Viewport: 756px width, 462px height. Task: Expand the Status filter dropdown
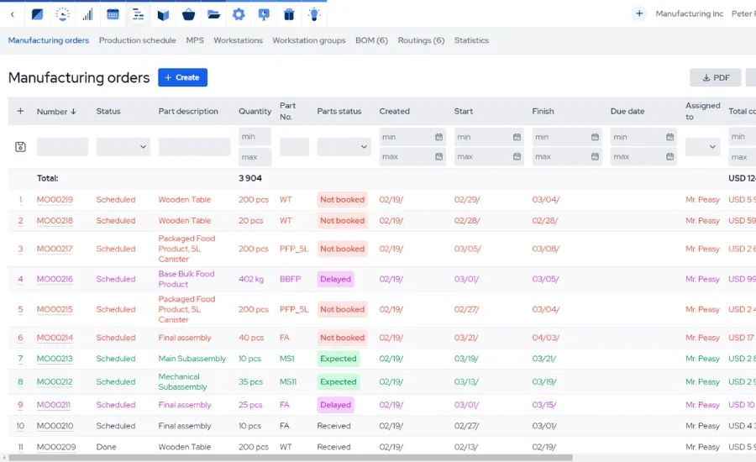123,147
